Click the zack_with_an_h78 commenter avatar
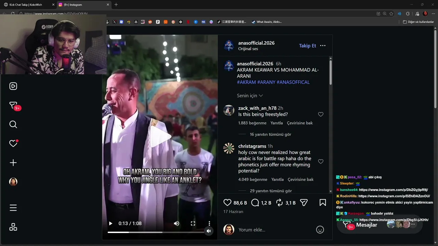Viewport: 438px width, 246px height. click(x=229, y=110)
